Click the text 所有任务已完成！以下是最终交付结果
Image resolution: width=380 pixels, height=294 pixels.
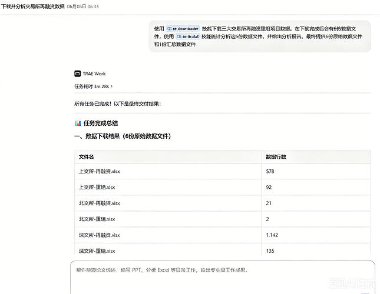[118, 103]
